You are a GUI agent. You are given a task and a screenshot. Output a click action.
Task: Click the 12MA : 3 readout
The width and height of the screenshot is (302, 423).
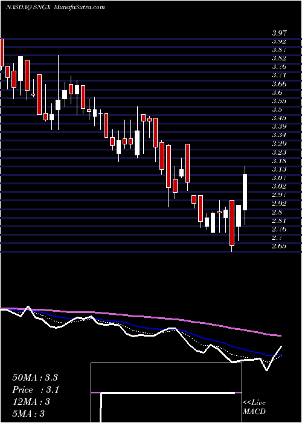[x=31, y=402]
